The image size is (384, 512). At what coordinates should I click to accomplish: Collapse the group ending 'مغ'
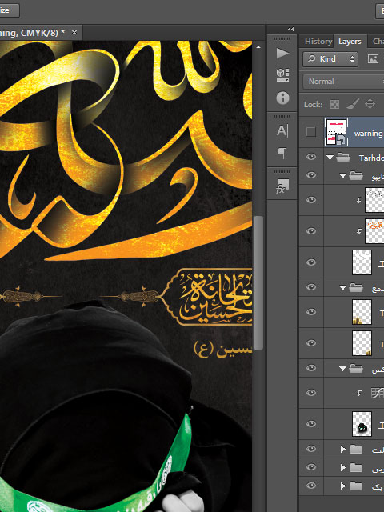(342, 288)
